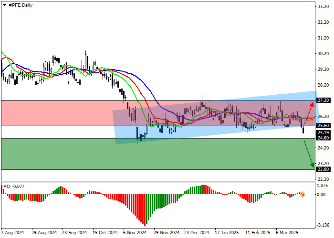Click the 33.20 value on price axis

[x=323, y=7]
